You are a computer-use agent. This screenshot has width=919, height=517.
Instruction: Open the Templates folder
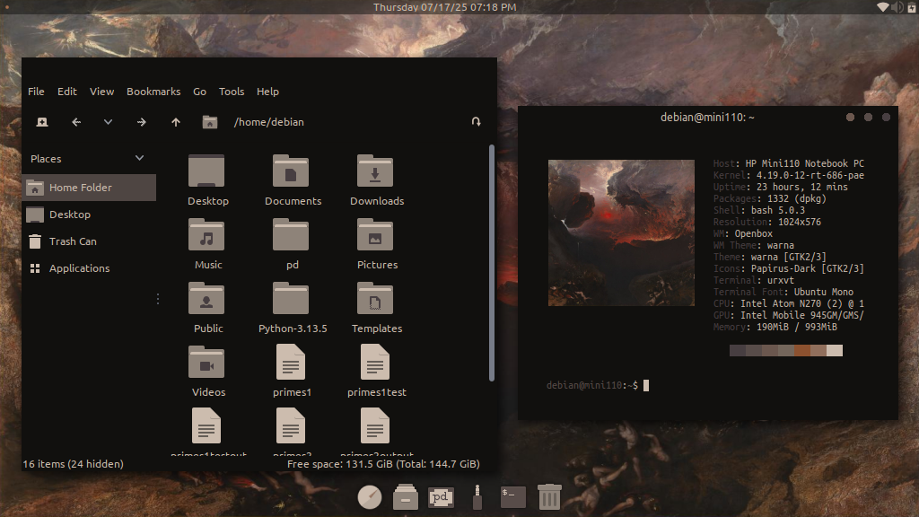[377, 308]
